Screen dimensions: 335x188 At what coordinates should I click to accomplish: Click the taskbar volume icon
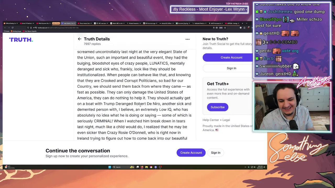tap(254, 167)
